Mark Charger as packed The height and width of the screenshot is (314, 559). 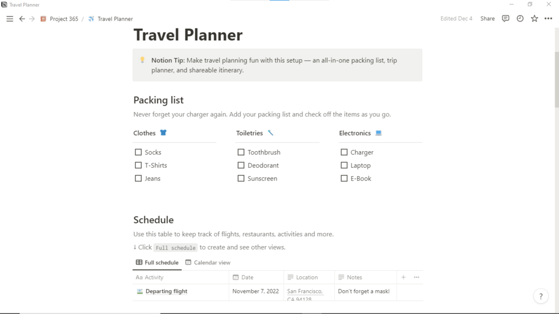click(x=344, y=152)
